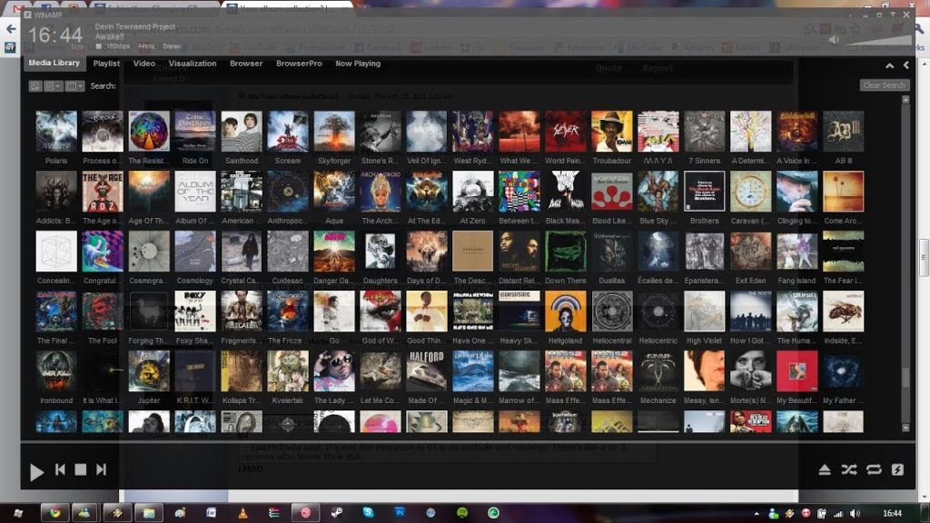This screenshot has height=523, width=930.
Task: Select the Slayer World Painted Blood album cover
Action: (x=566, y=132)
